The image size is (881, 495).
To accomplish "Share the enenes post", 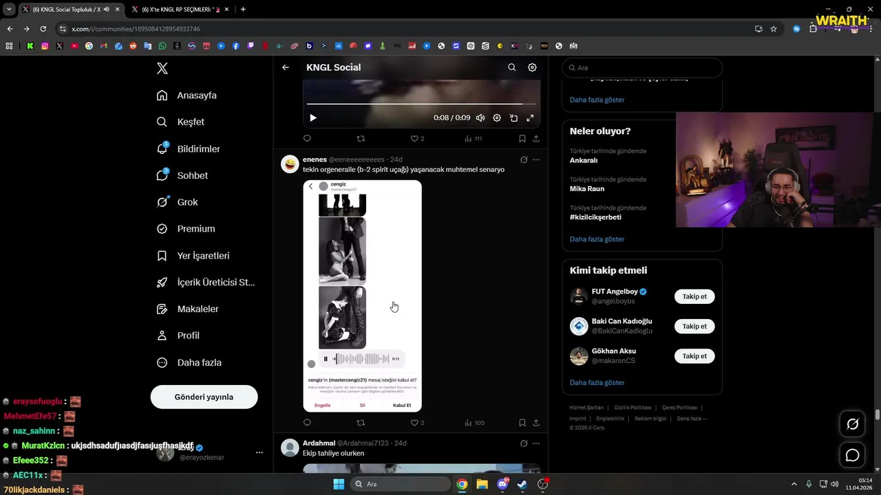I will pos(536,423).
